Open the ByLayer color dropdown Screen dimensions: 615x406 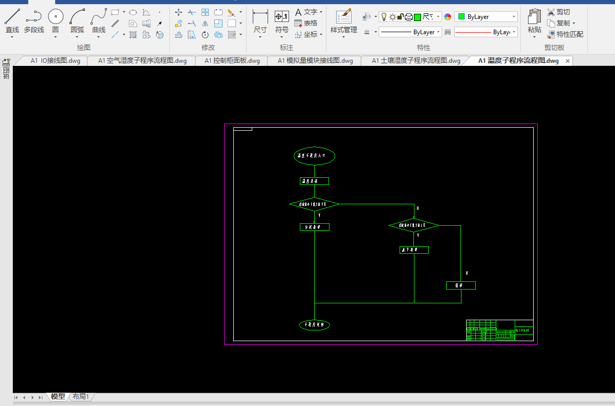pyautogui.click(x=486, y=17)
